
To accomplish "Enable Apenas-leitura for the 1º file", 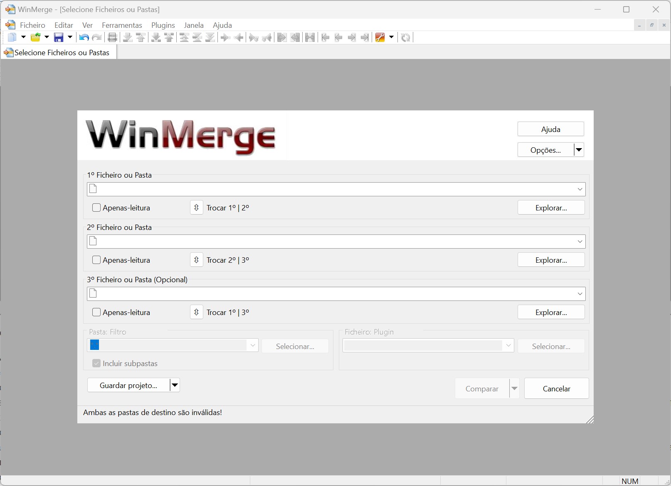I will (96, 208).
